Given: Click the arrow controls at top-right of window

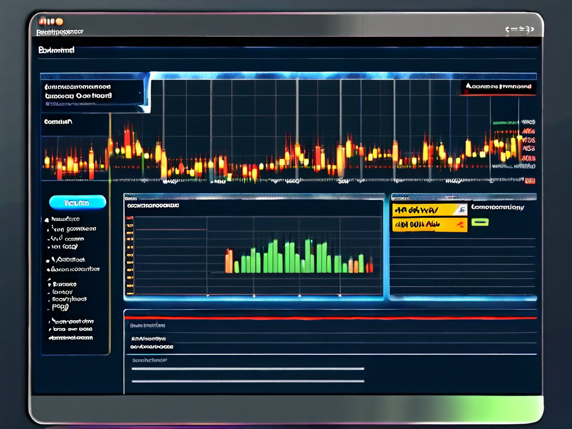Looking at the screenshot, I should (519, 30).
